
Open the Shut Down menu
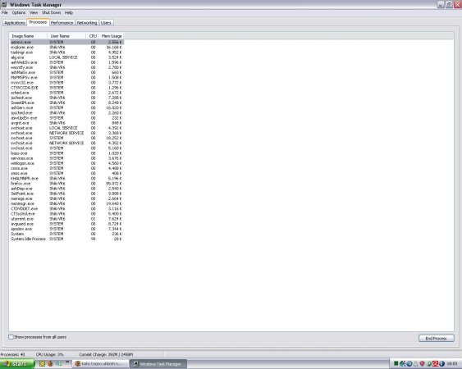tap(51, 12)
